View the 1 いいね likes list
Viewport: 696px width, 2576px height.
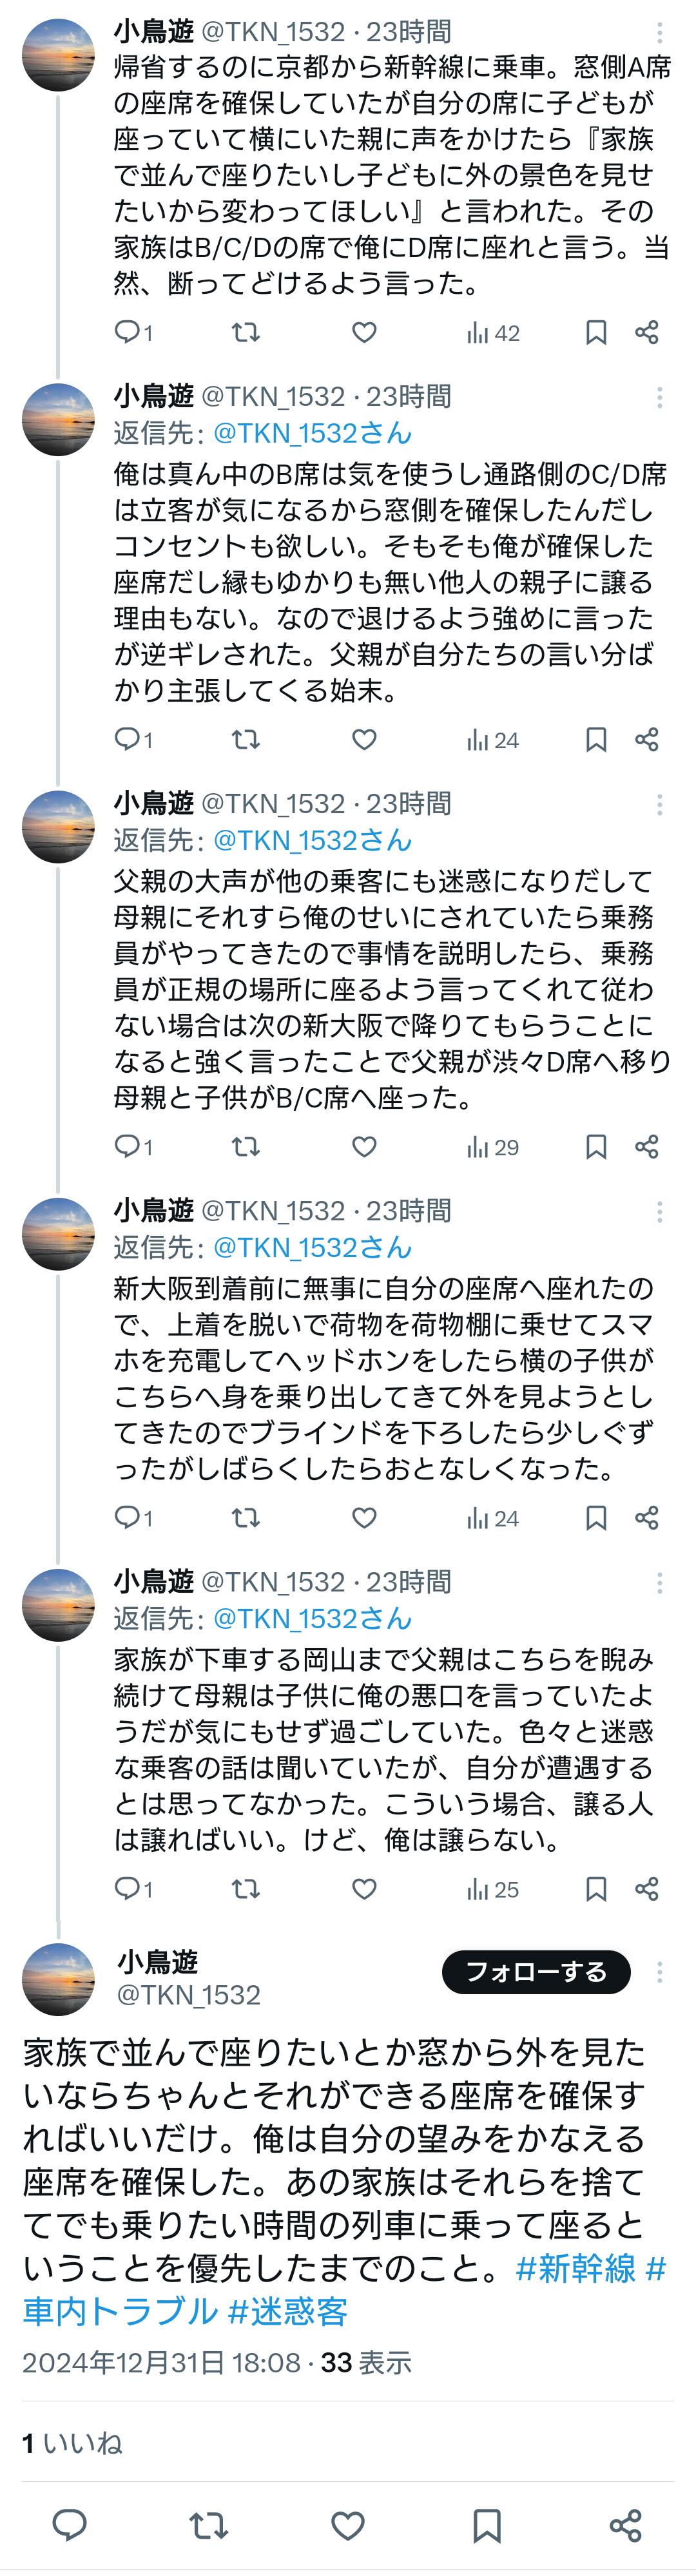click(72, 2443)
